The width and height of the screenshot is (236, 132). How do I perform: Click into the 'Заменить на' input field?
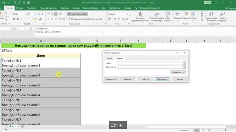pos(150,67)
